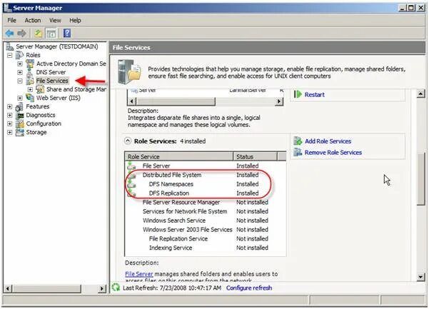Click the tree pane scroll left arrow

pos(8,288)
